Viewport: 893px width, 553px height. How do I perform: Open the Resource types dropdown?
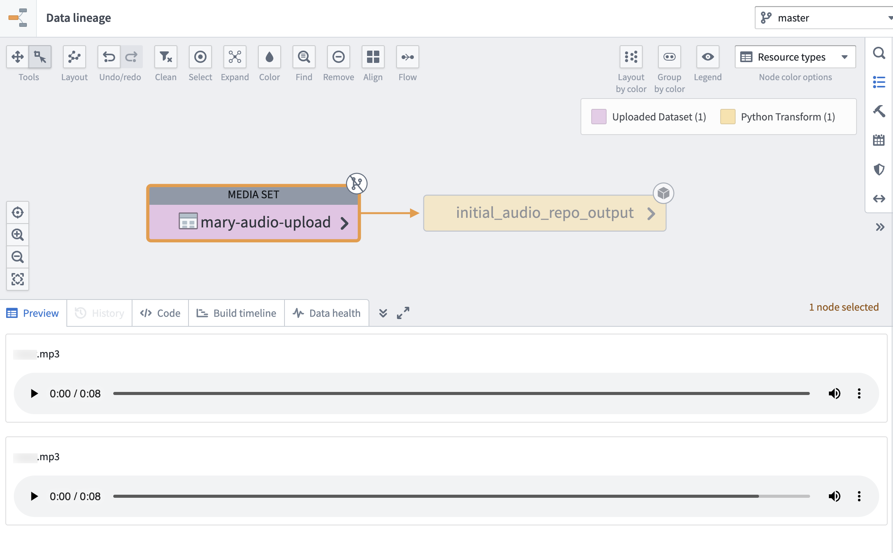795,57
